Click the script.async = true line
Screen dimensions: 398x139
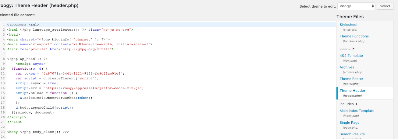[x=37, y=83]
